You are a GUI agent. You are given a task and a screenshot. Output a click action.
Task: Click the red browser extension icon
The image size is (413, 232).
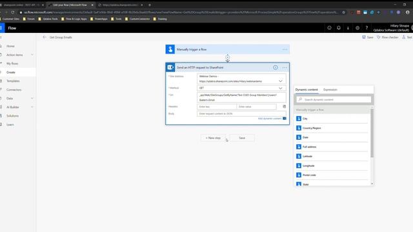coord(359,12)
